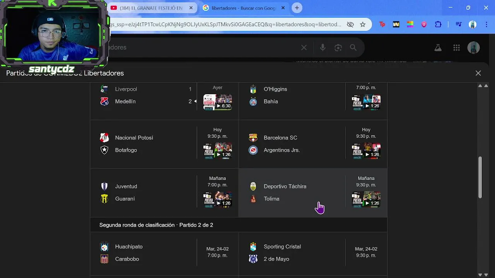Image resolution: width=495 pixels, height=278 pixels.
Task: Open the red Tp browser extension
Action: [x=382, y=24]
